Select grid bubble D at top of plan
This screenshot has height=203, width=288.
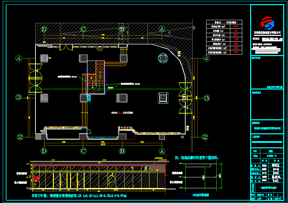tap(44, 29)
